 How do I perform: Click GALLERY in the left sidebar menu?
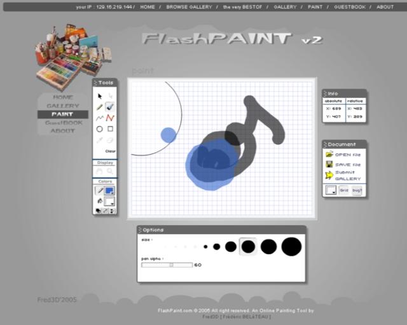(63, 106)
